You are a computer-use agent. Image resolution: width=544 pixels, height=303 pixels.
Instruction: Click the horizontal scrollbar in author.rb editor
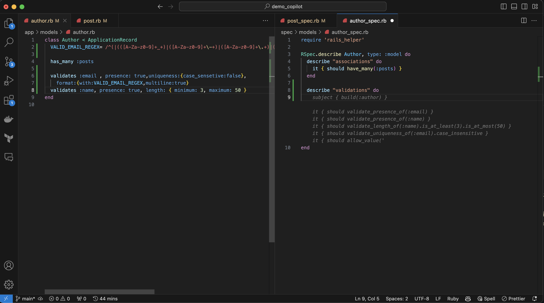click(99, 292)
